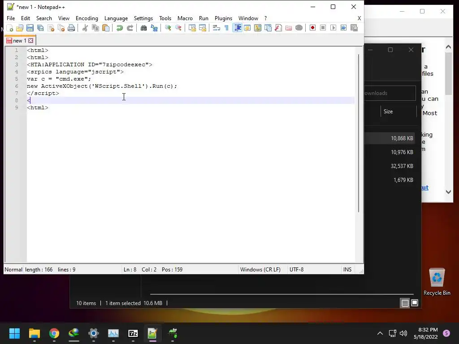Open the Window menu

248,18
